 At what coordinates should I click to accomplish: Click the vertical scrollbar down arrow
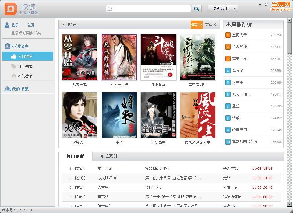(x=290, y=204)
